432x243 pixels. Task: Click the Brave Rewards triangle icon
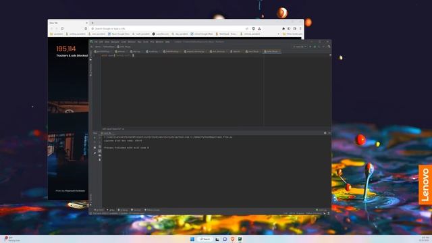coord(259,28)
